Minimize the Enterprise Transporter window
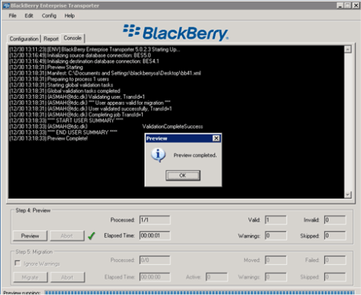The height and width of the screenshot is (295, 361). [x=339, y=5]
